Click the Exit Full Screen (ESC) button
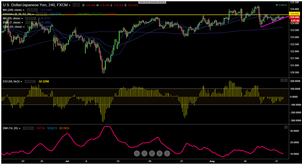This screenshot has height=164, width=302. [151, 2]
